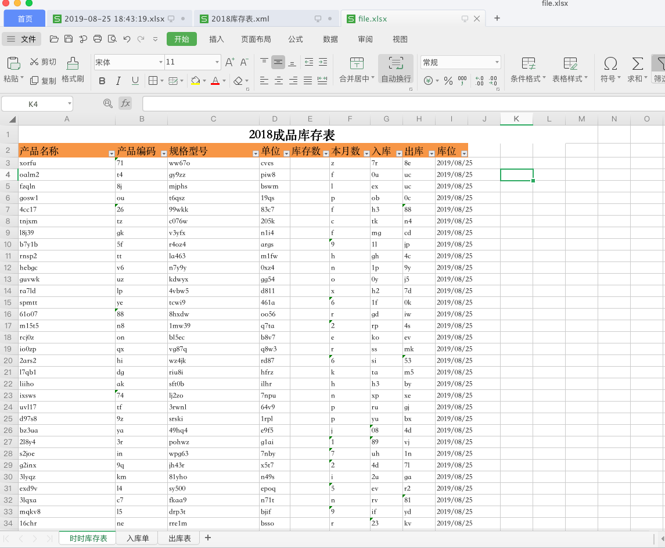Switch to the 插入 ribbon tab
This screenshot has height=548, width=665.
(216, 39)
